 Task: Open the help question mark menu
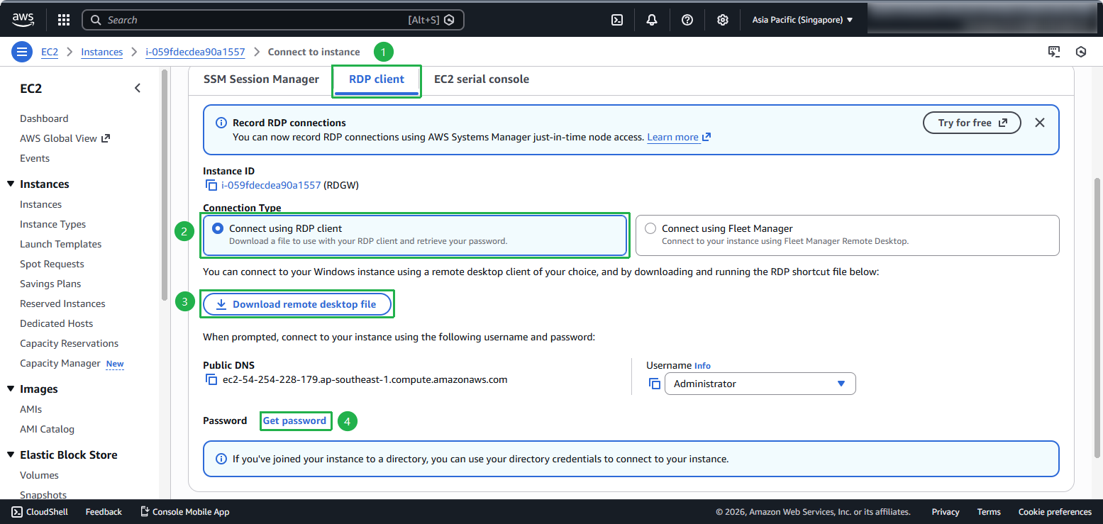coord(687,20)
